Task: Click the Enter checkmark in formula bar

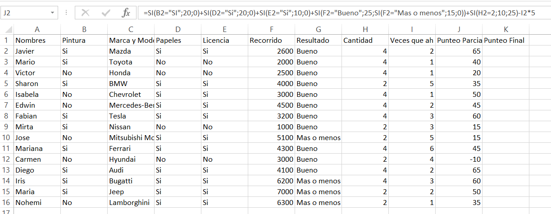Action: click(106, 13)
